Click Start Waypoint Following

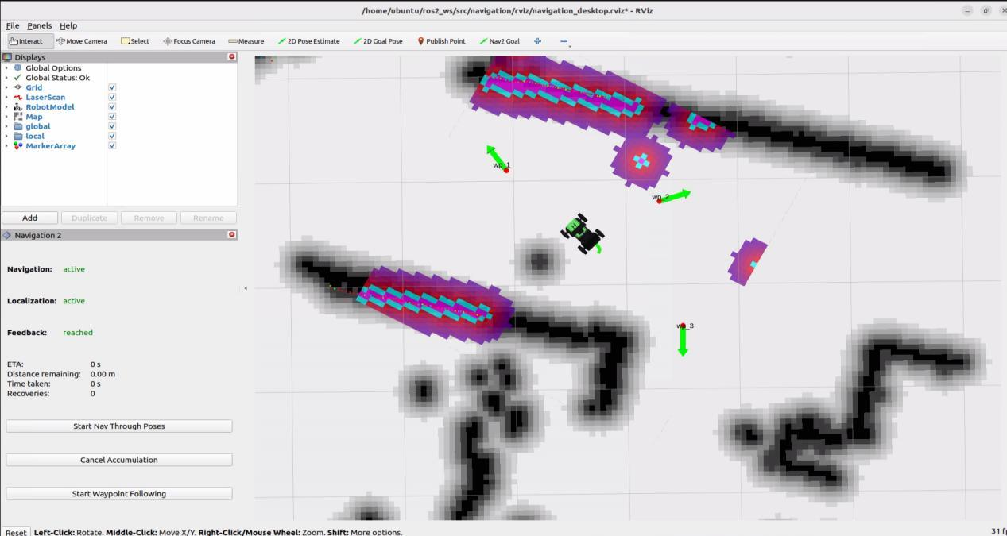tap(119, 494)
